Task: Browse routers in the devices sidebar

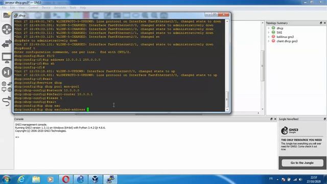Action: (7, 29)
